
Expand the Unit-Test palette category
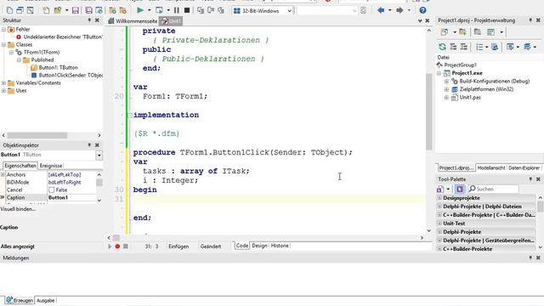(439, 224)
